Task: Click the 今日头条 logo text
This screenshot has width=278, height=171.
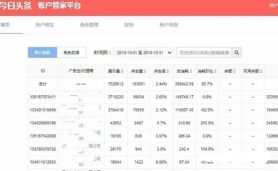Action: click(16, 6)
